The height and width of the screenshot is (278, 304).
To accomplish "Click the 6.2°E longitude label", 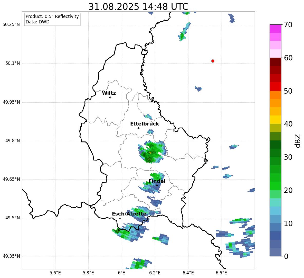I will pos(155,273).
